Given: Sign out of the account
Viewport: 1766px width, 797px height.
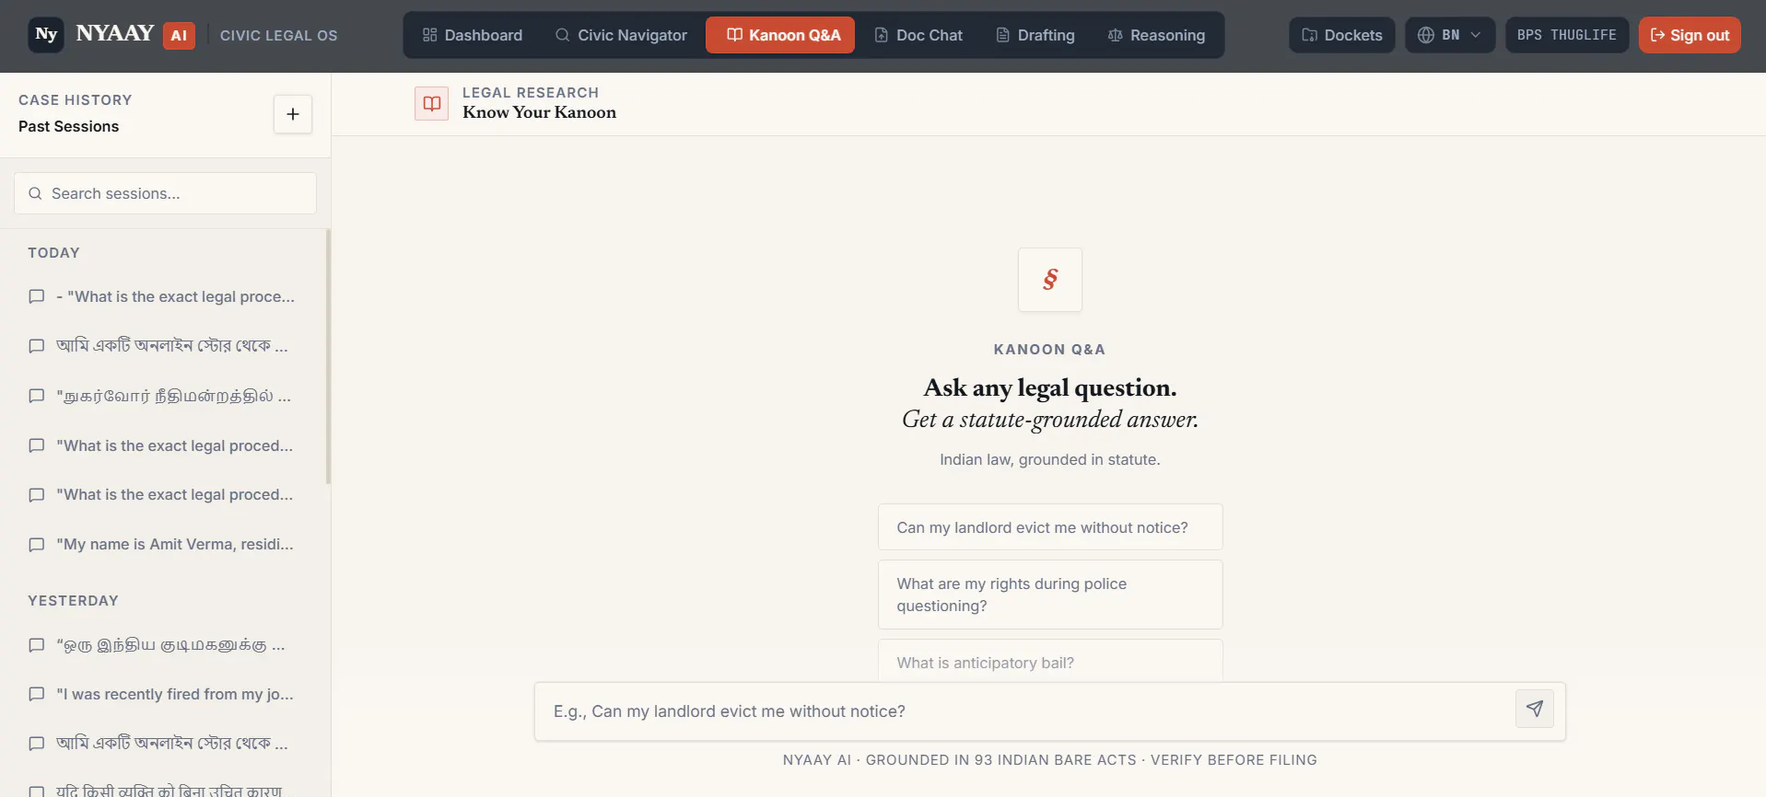Looking at the screenshot, I should (x=1689, y=35).
